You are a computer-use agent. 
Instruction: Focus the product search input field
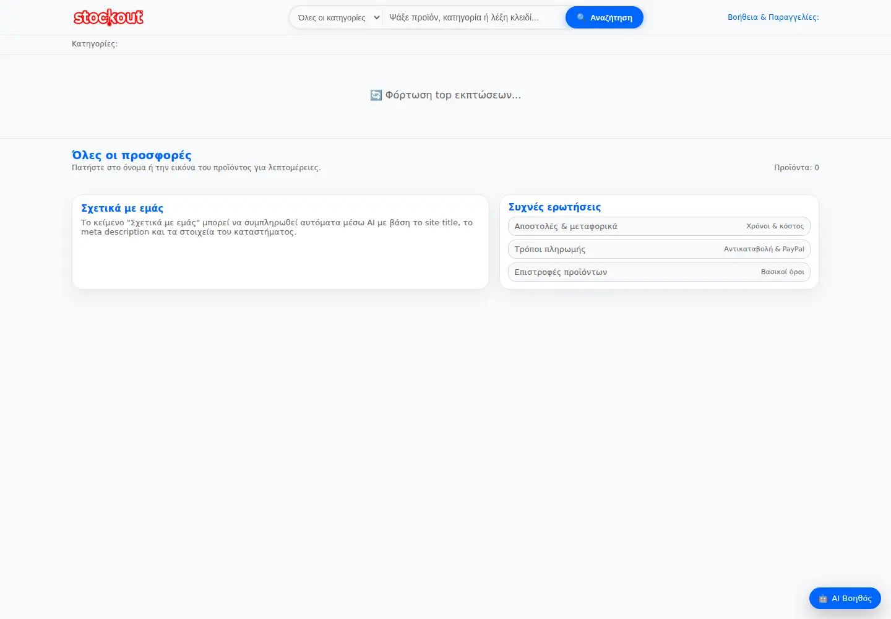pyautogui.click(x=474, y=17)
